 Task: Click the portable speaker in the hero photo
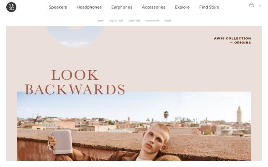tap(62, 142)
